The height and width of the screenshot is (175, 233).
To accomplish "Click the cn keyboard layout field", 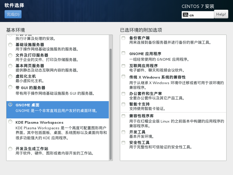I will (198, 15).
